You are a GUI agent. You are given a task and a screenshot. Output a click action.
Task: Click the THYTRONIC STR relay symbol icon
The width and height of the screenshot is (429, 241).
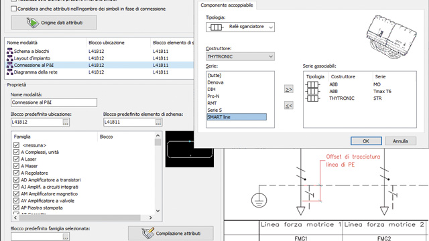pos(313,98)
